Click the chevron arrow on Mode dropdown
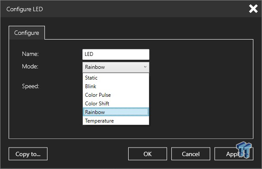 point(145,67)
